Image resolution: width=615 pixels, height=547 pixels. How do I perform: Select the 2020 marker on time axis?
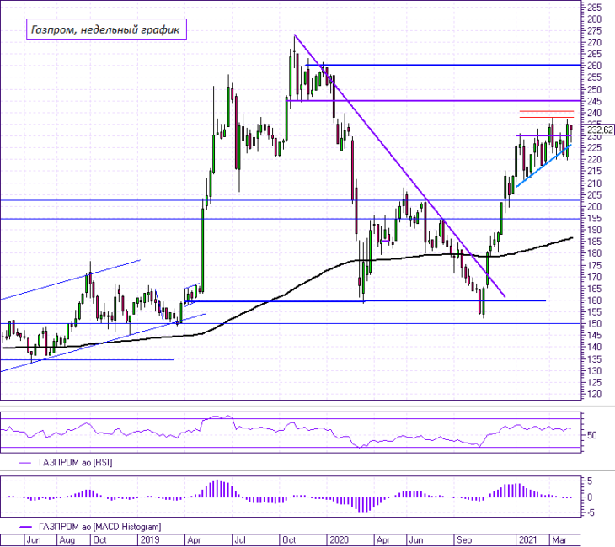340,540
